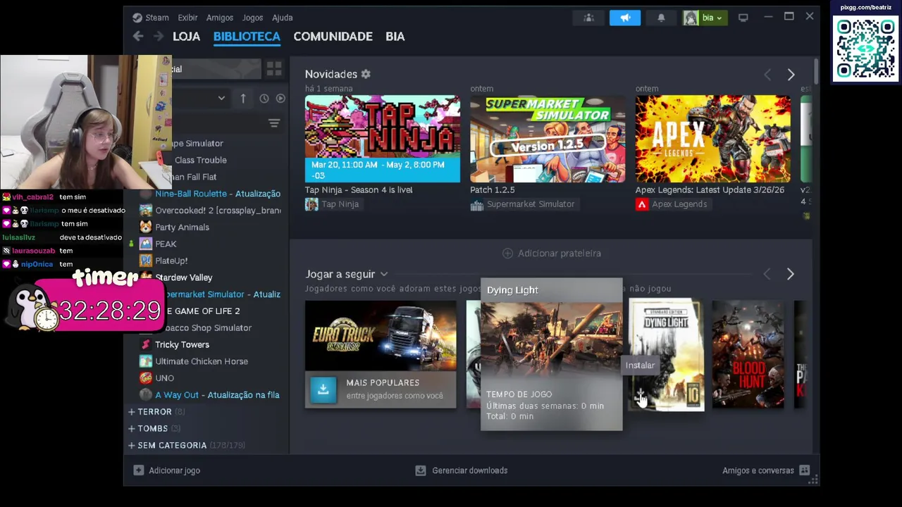Open the Exibir menu
902x507 pixels.
187,18
